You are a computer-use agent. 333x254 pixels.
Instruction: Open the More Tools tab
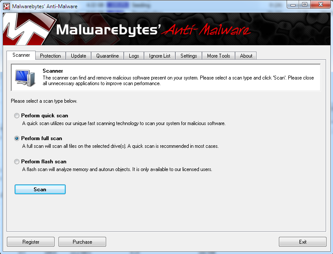point(219,56)
